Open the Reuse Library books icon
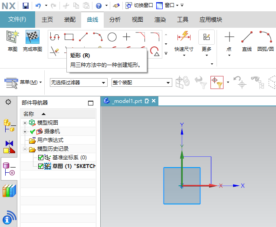The width and height of the screenshot is (276, 227). pyautogui.click(x=9, y=191)
